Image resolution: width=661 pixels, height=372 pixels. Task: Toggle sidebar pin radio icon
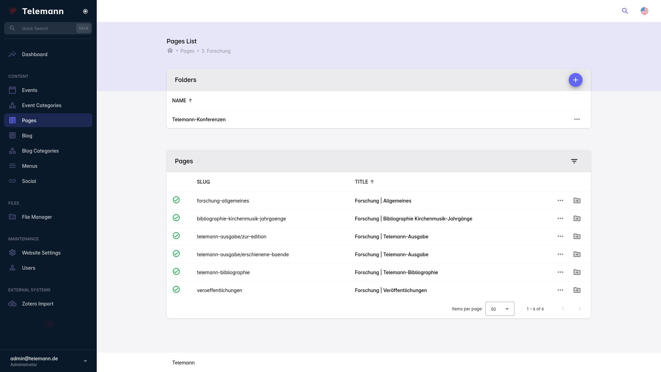85,11
